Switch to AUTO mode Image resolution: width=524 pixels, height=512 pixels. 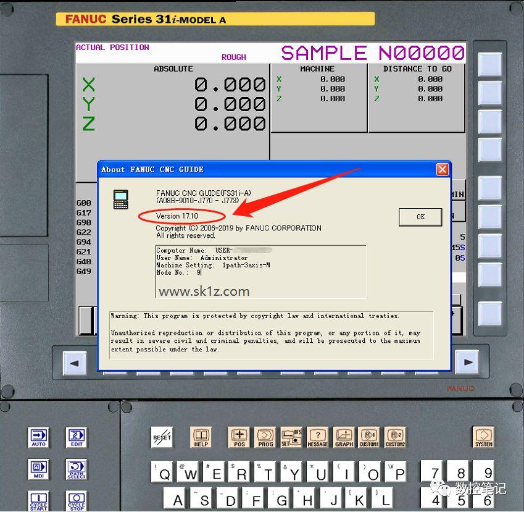[x=38, y=437]
